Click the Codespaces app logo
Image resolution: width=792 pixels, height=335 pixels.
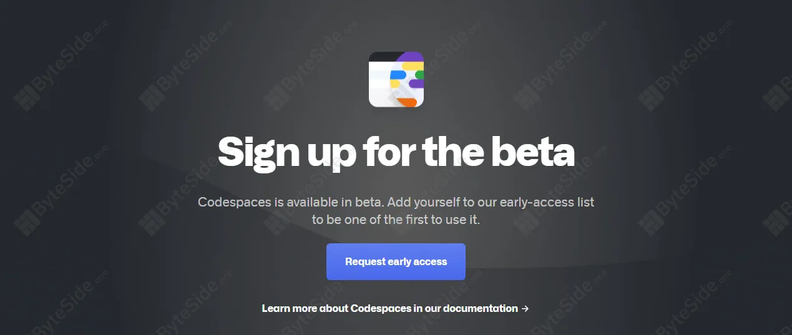(396, 79)
